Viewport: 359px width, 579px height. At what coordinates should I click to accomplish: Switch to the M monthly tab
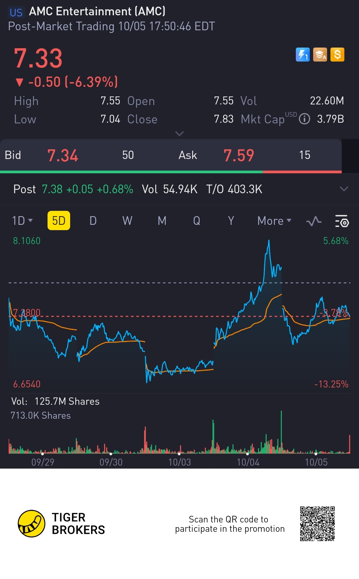pyautogui.click(x=162, y=220)
